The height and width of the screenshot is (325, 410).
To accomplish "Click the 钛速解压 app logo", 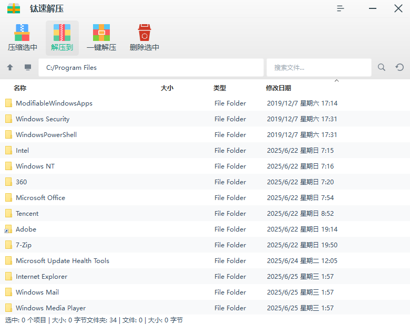I will pos(14,8).
